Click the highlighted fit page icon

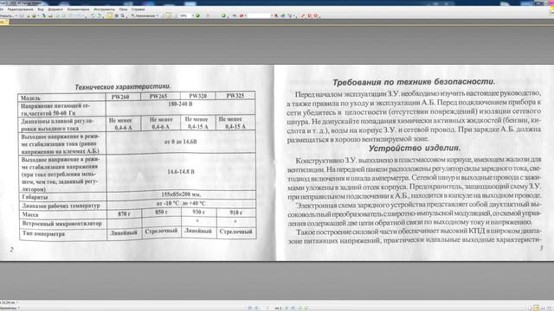170,16
